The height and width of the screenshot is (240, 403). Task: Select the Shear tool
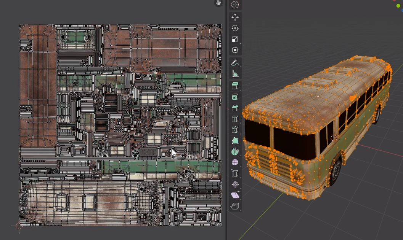pyautogui.click(x=235, y=195)
